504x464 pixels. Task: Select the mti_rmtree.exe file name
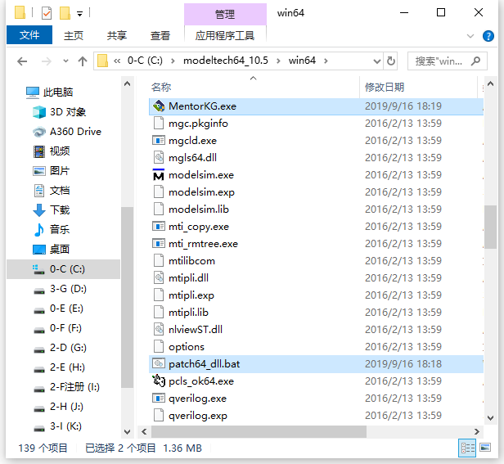tap(203, 244)
